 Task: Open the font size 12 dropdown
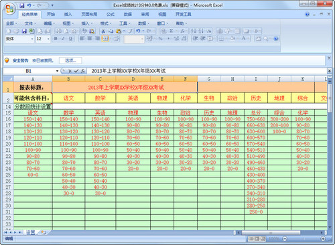coord(48,39)
